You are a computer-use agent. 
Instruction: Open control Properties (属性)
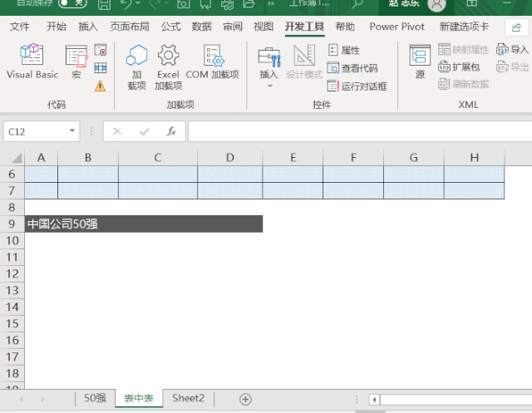343,50
